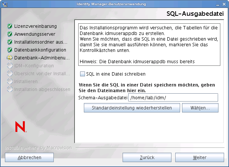Check the SQL in eine Datei schreiben box
The image size is (229, 167).
coord(82,74)
